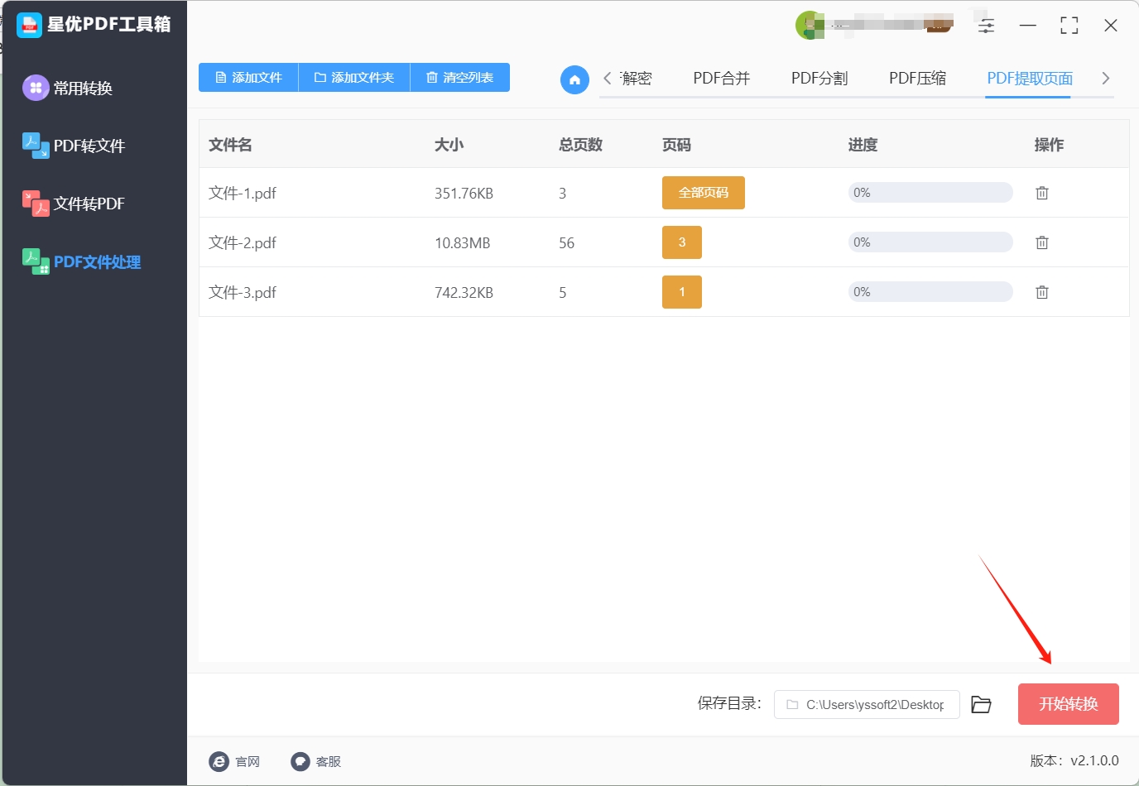This screenshot has height=786, width=1139.
Task: Click the 页码 column header
Action: tap(676, 145)
